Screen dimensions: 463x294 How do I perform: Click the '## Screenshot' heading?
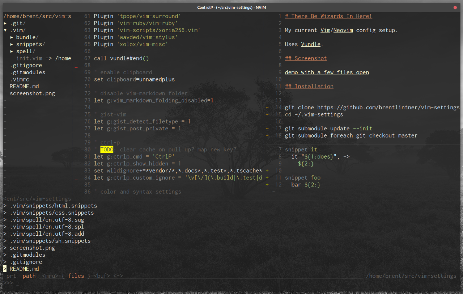tap(306, 58)
